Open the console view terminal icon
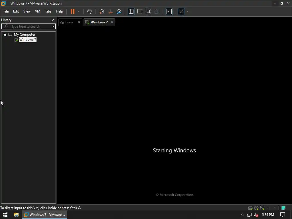 (169, 11)
